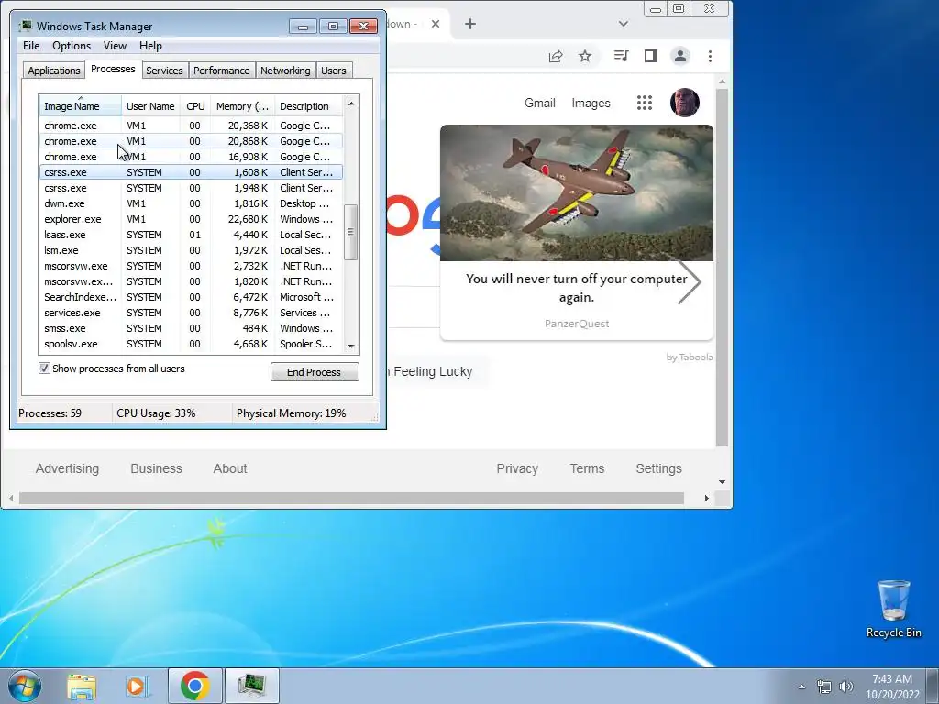939x704 pixels.
Task: Advance ad card with next arrow
Action: click(x=689, y=282)
